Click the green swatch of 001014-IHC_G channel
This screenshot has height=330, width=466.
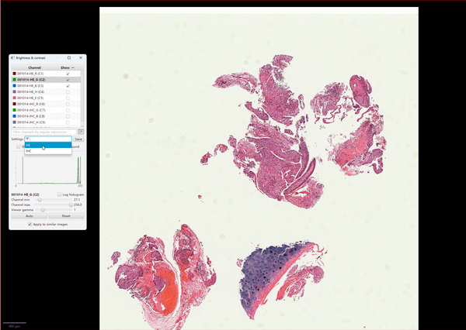pos(14,110)
